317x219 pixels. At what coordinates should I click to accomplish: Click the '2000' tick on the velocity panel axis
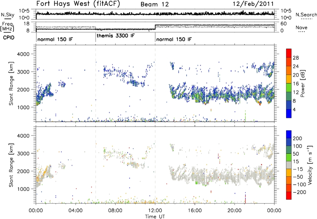[23, 171]
